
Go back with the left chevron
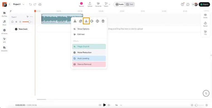(x=9, y=4)
